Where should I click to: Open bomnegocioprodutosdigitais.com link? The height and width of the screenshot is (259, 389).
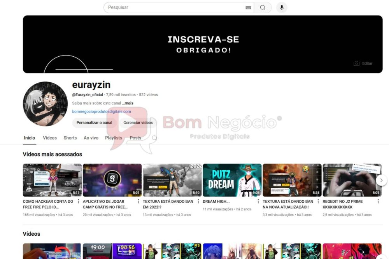pyautogui.click(x=102, y=111)
